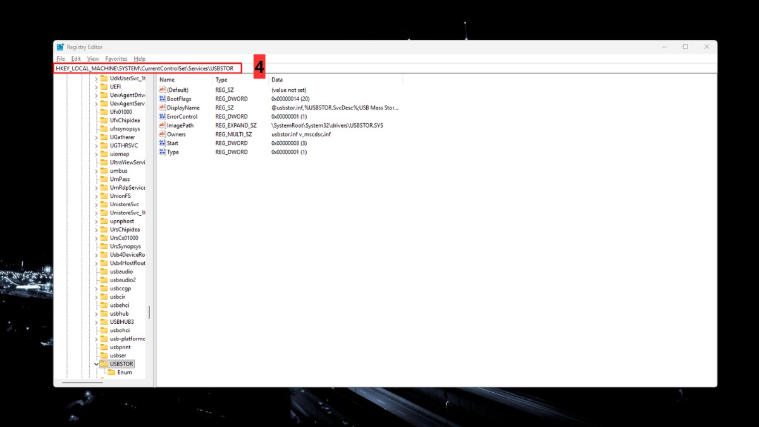The height and width of the screenshot is (427, 759).
Task: Click the data cell '0x00000003 (3)'
Action: (x=289, y=143)
